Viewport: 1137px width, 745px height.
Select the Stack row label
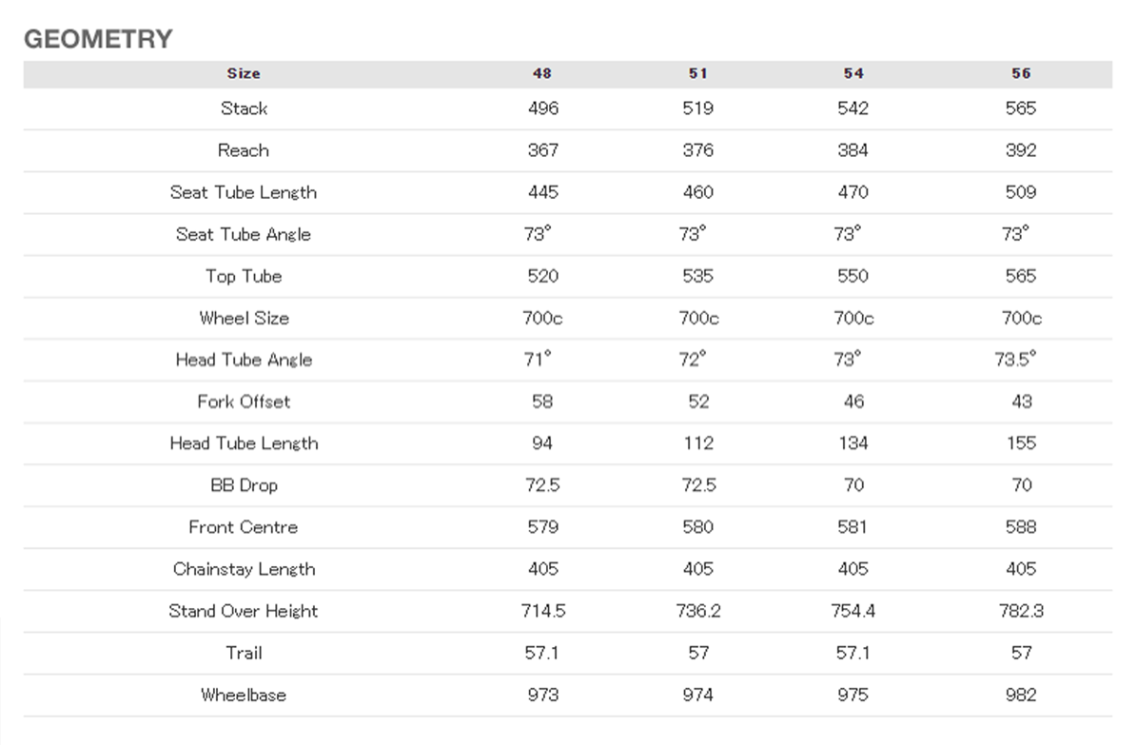pyautogui.click(x=244, y=108)
